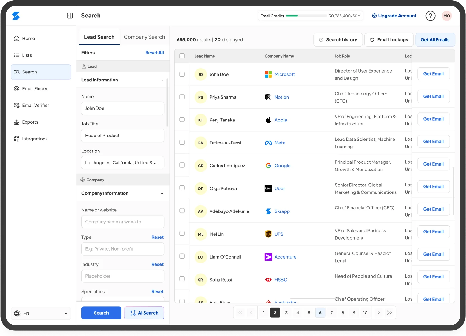Click the HSBC company logo
466x336 pixels.
(268, 280)
